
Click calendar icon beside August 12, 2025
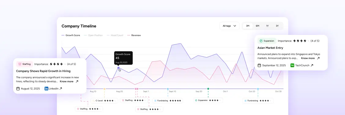(18, 89)
